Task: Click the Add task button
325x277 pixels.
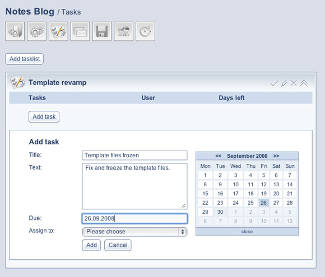Action: [44, 117]
